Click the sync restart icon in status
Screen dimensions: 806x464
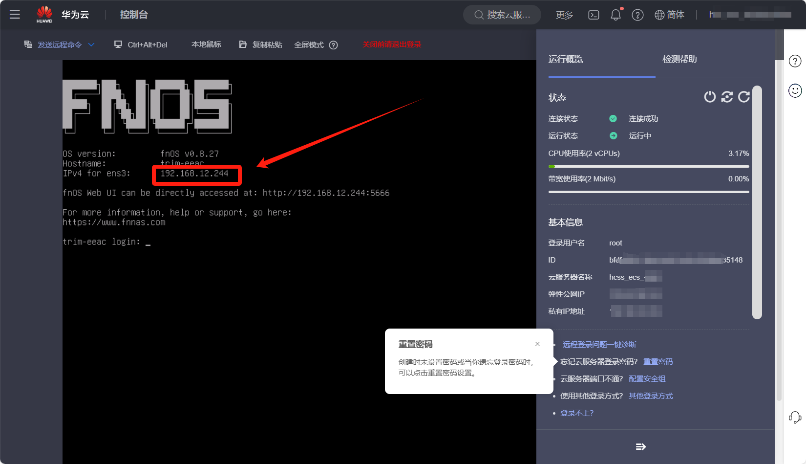[727, 97]
